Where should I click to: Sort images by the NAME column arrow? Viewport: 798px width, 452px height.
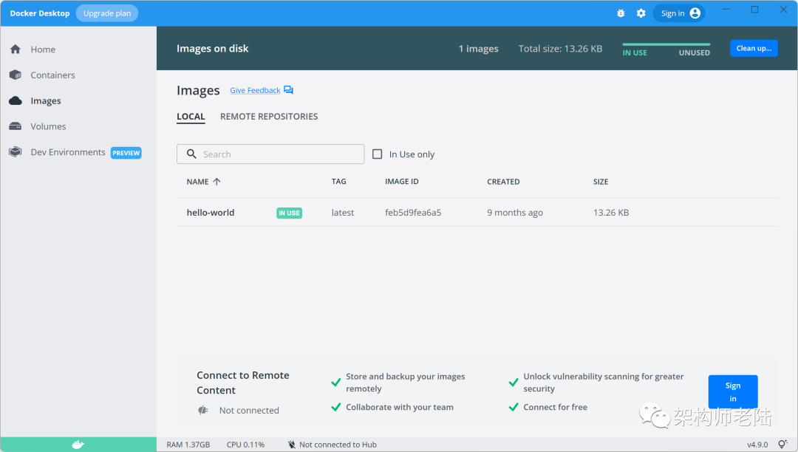(216, 182)
